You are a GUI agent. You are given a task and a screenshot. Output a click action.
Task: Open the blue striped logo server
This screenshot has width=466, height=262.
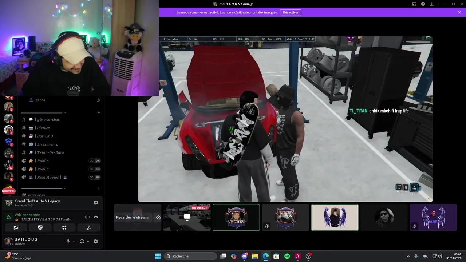pos(8,142)
